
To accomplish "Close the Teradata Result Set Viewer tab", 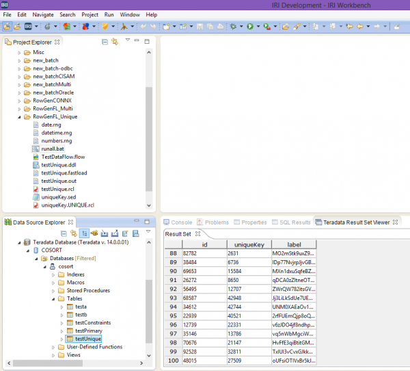I will point(396,222).
